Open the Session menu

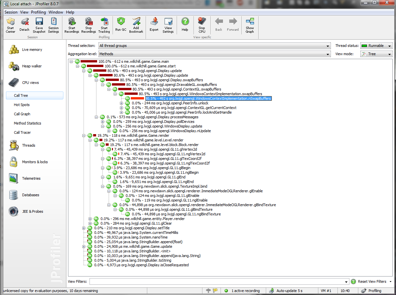click(x=11, y=12)
